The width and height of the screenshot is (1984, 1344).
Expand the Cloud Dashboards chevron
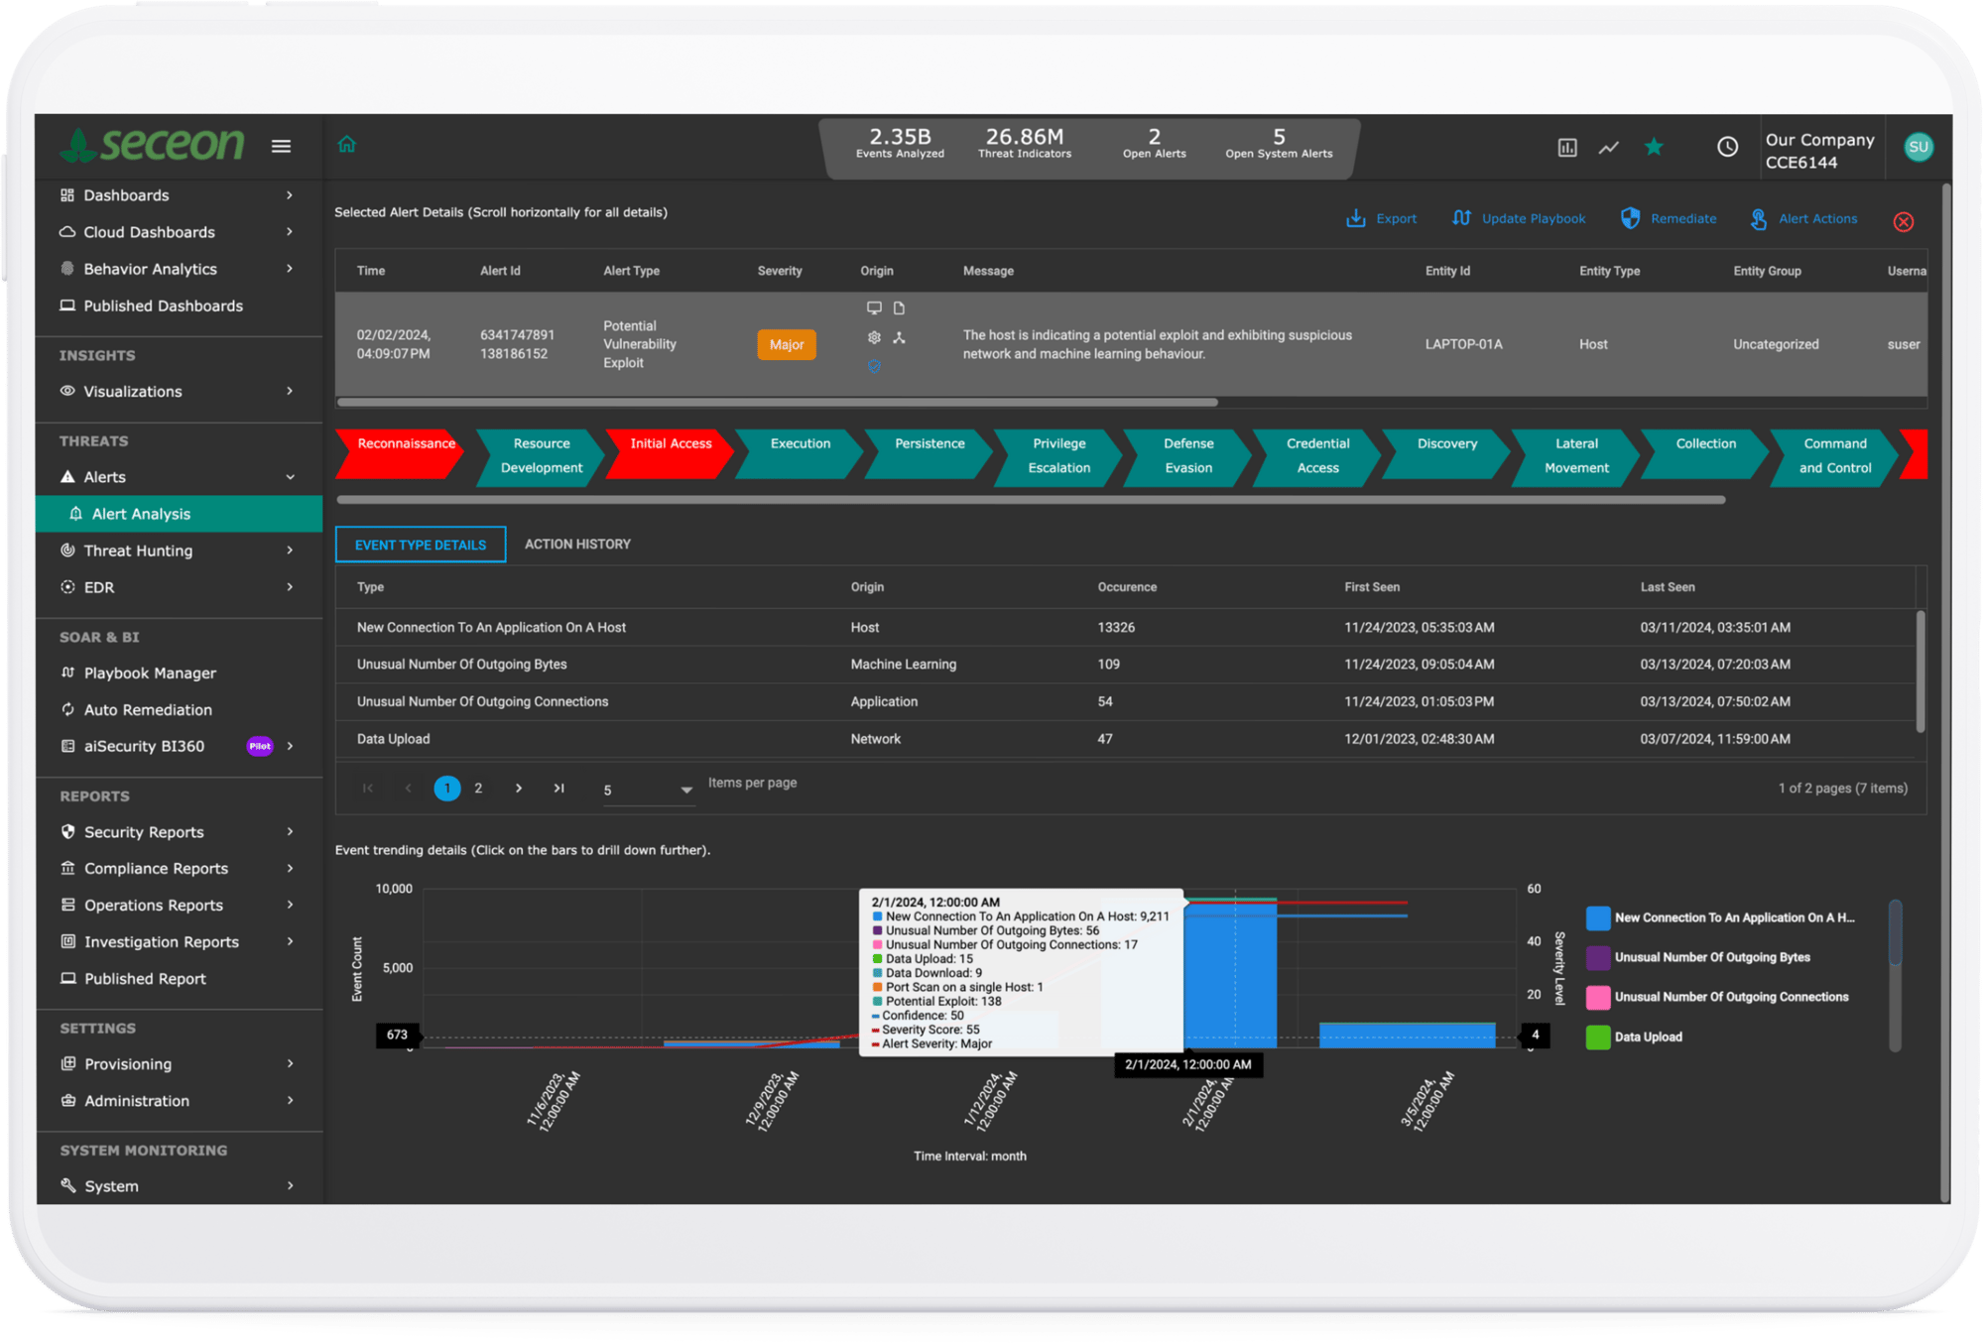point(290,232)
